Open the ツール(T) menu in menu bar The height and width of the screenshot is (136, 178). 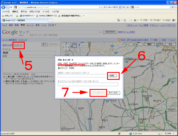point(46,12)
